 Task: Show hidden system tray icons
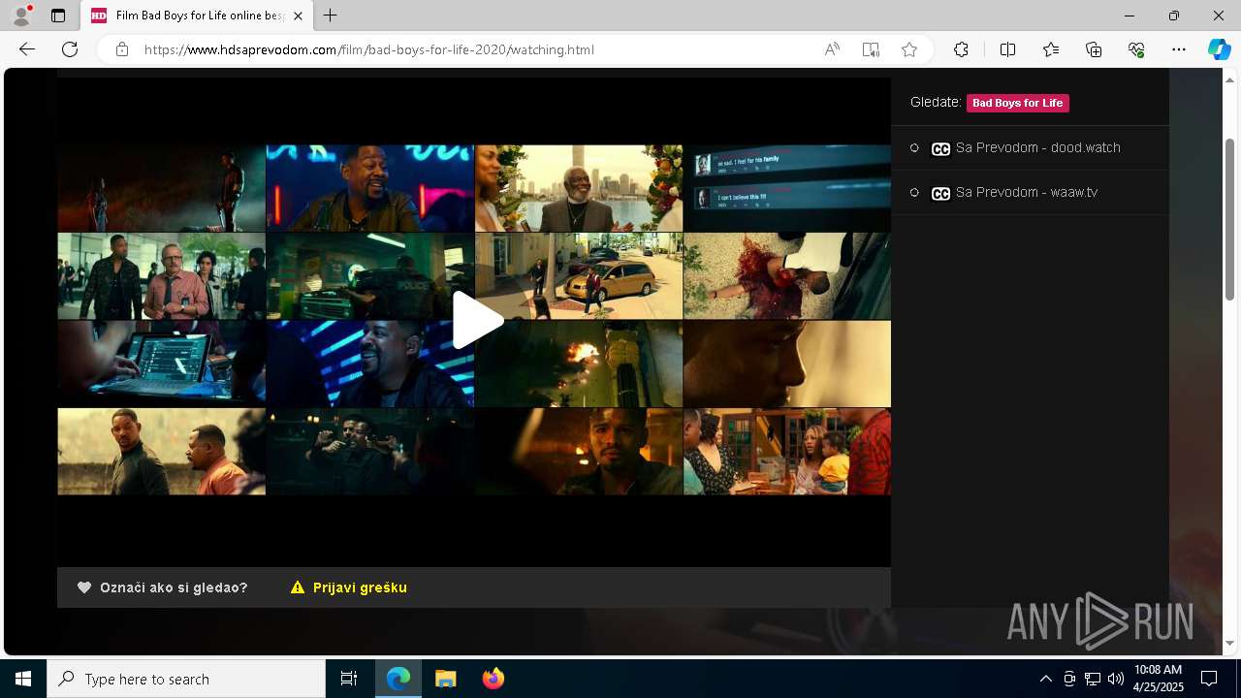pos(1045,679)
